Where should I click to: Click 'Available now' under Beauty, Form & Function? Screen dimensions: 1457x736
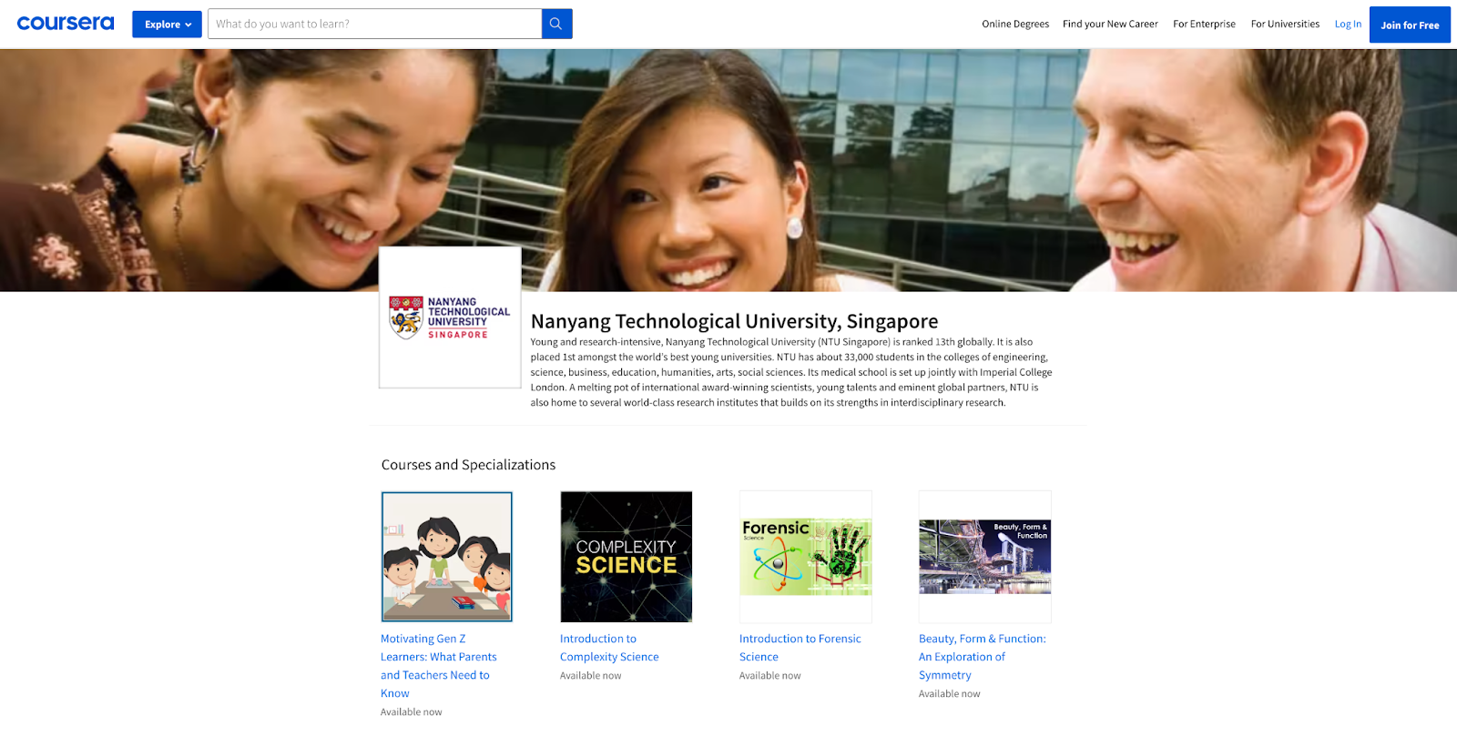[x=950, y=694]
